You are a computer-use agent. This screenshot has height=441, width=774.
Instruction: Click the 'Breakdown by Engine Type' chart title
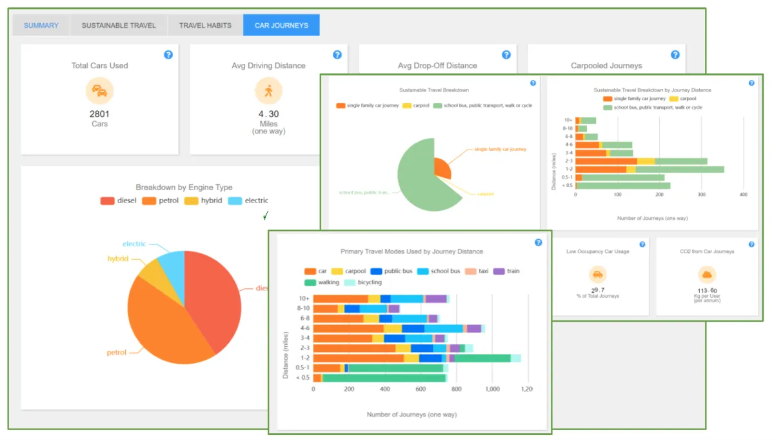click(184, 188)
